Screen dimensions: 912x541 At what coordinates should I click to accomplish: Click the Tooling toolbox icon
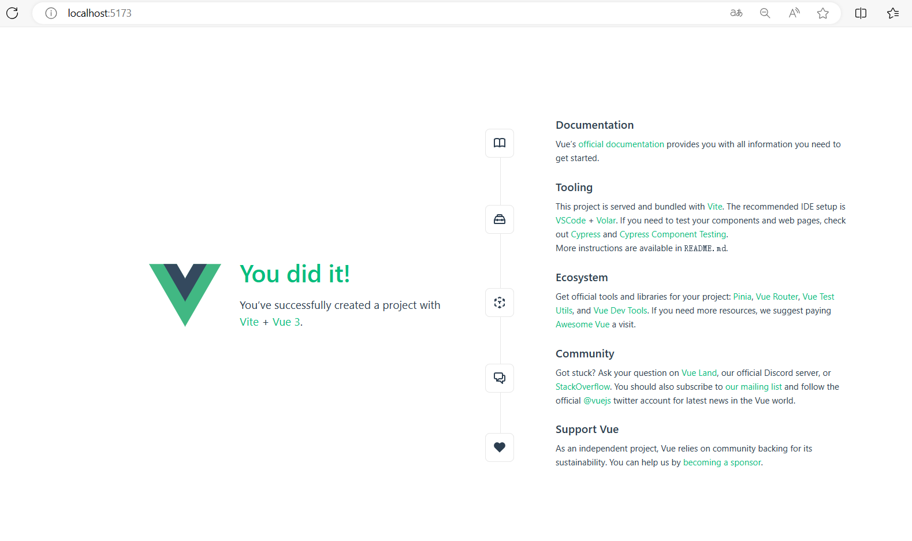click(500, 219)
